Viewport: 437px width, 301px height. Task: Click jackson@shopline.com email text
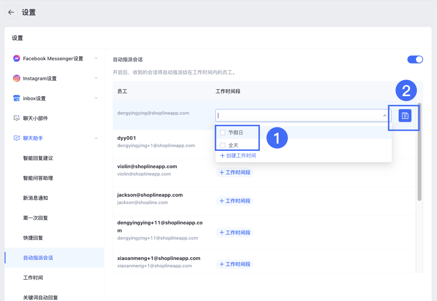pos(142,203)
